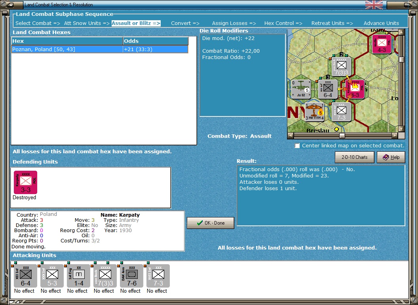Click the 7-3 infantry counter on the map
Viewport: 418px width, 305px height.
[341, 112]
